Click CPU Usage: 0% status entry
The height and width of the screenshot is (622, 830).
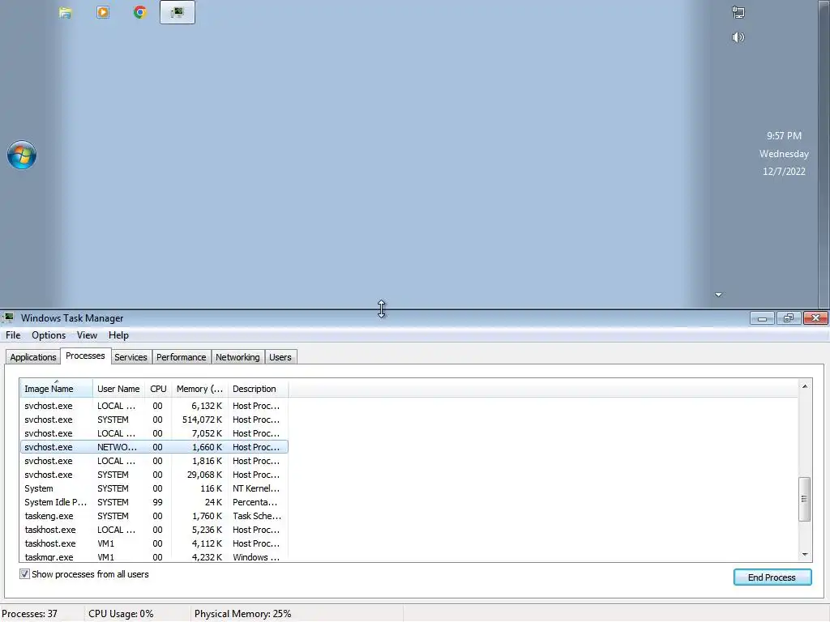(121, 614)
